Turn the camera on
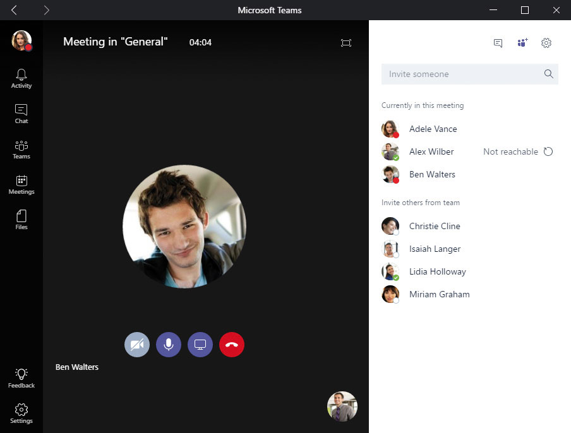 coord(137,345)
